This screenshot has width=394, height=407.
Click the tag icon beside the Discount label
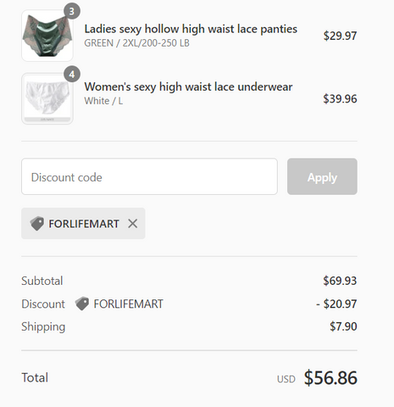click(82, 304)
